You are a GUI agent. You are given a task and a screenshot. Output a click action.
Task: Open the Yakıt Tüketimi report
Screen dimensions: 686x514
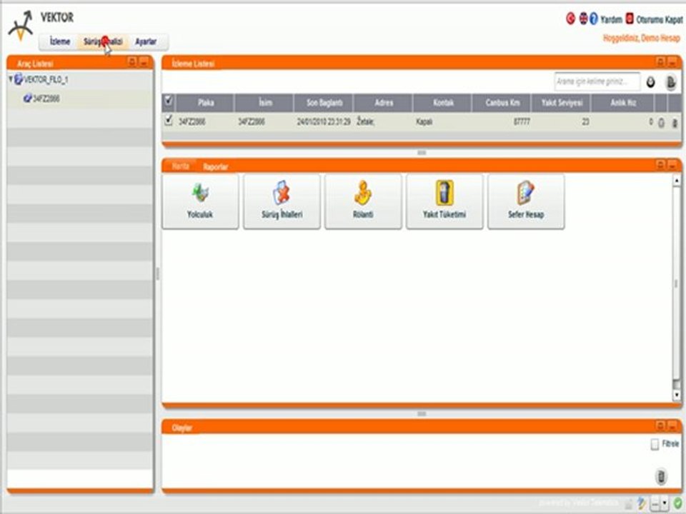tap(444, 201)
